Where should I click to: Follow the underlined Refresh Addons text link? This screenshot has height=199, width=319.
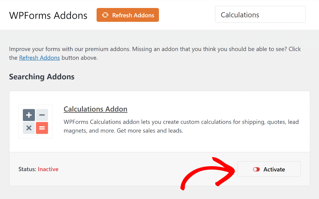pos(39,58)
